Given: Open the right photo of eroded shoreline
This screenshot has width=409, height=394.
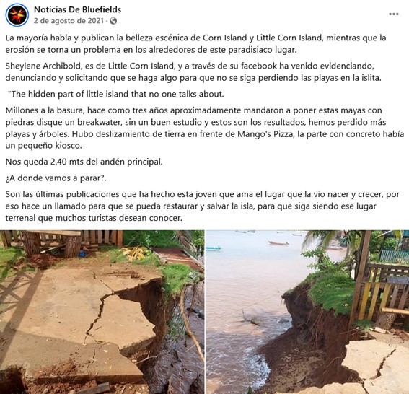Looking at the screenshot, I should (x=307, y=312).
